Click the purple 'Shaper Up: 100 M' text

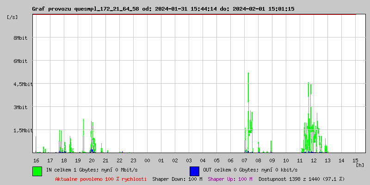click(x=230, y=179)
